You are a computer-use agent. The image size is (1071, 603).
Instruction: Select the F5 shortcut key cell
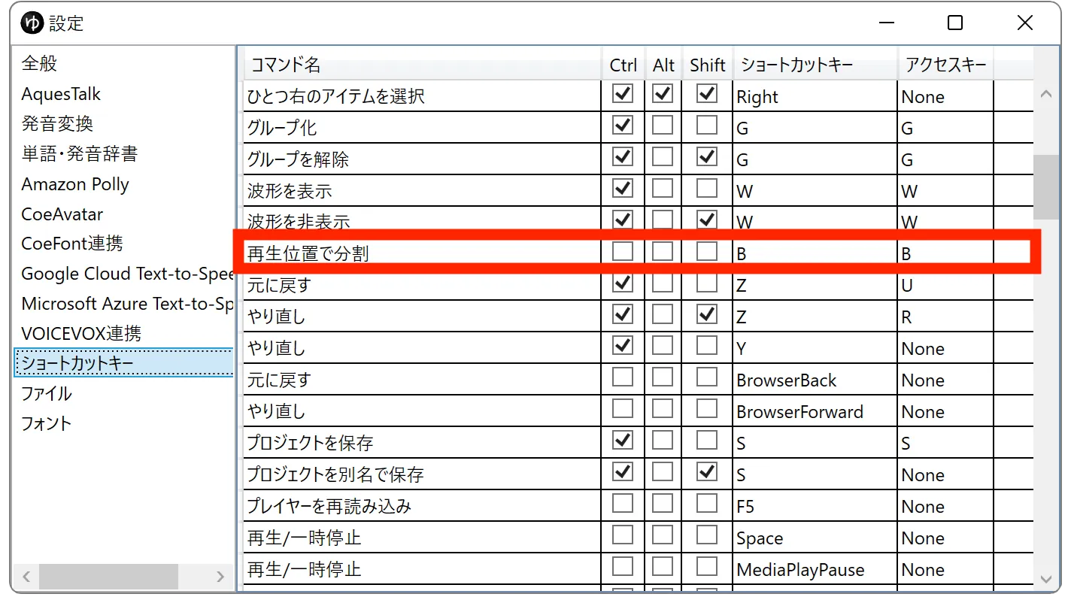pyautogui.click(x=815, y=507)
